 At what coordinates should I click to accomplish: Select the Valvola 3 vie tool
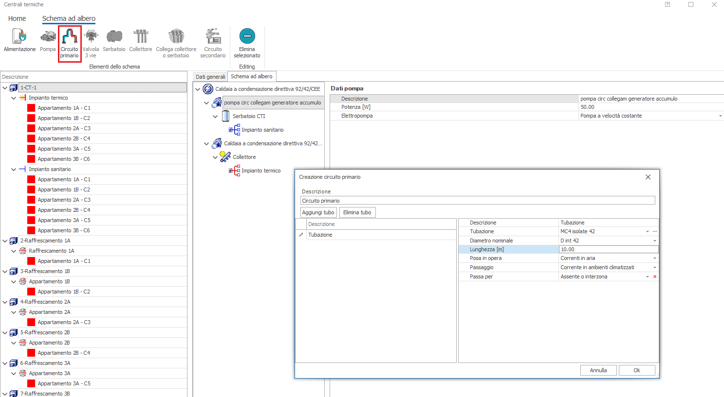point(91,43)
